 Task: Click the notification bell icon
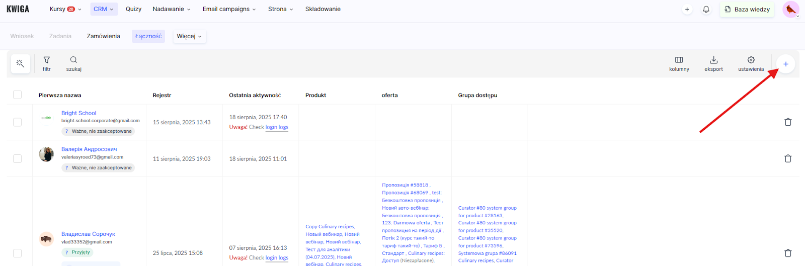[x=706, y=10]
